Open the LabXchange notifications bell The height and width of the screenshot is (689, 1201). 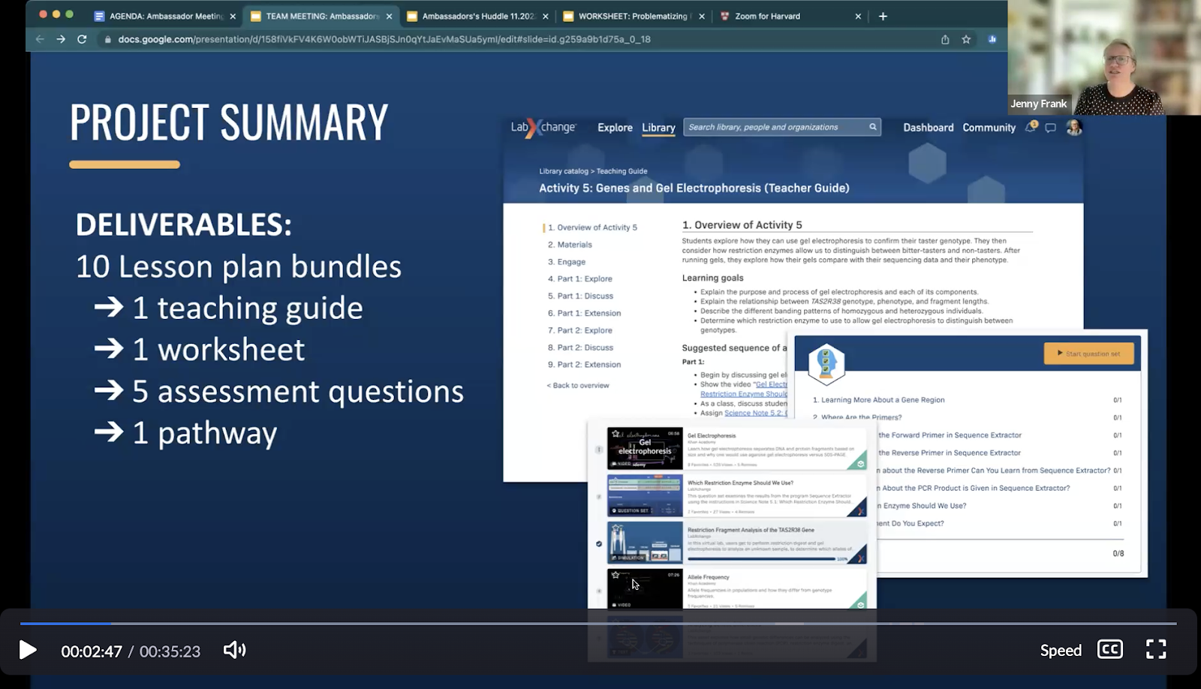1031,127
